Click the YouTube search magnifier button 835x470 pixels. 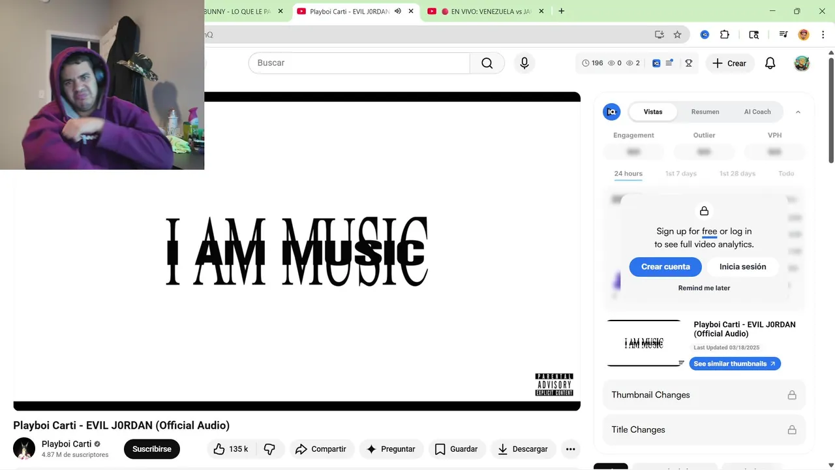click(x=487, y=63)
